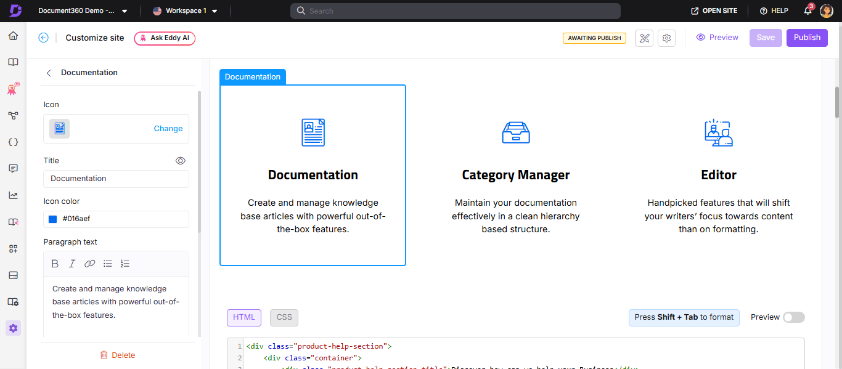Open the widgets grid icon in sidebar

pyautogui.click(x=13, y=248)
